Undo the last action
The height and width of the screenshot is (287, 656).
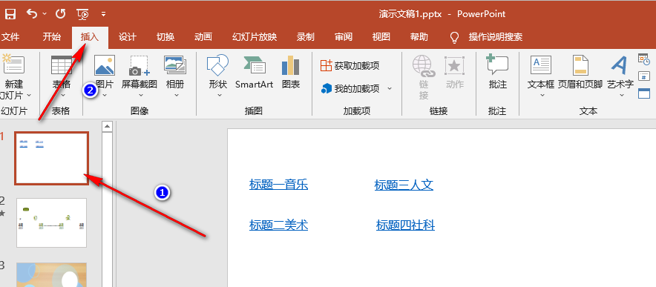(x=32, y=14)
